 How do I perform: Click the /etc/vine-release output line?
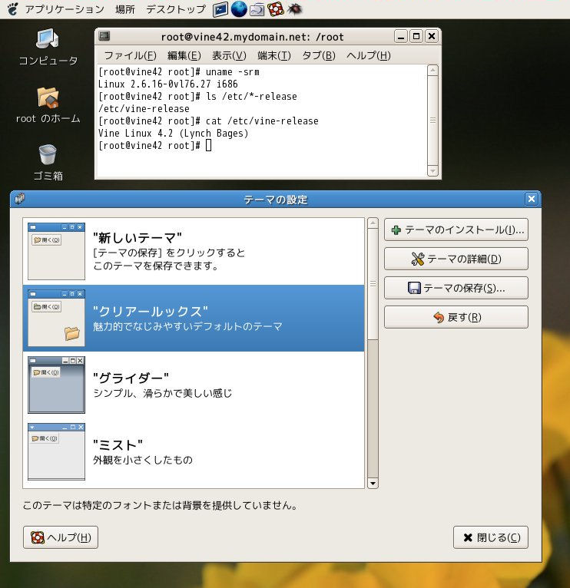(x=144, y=109)
